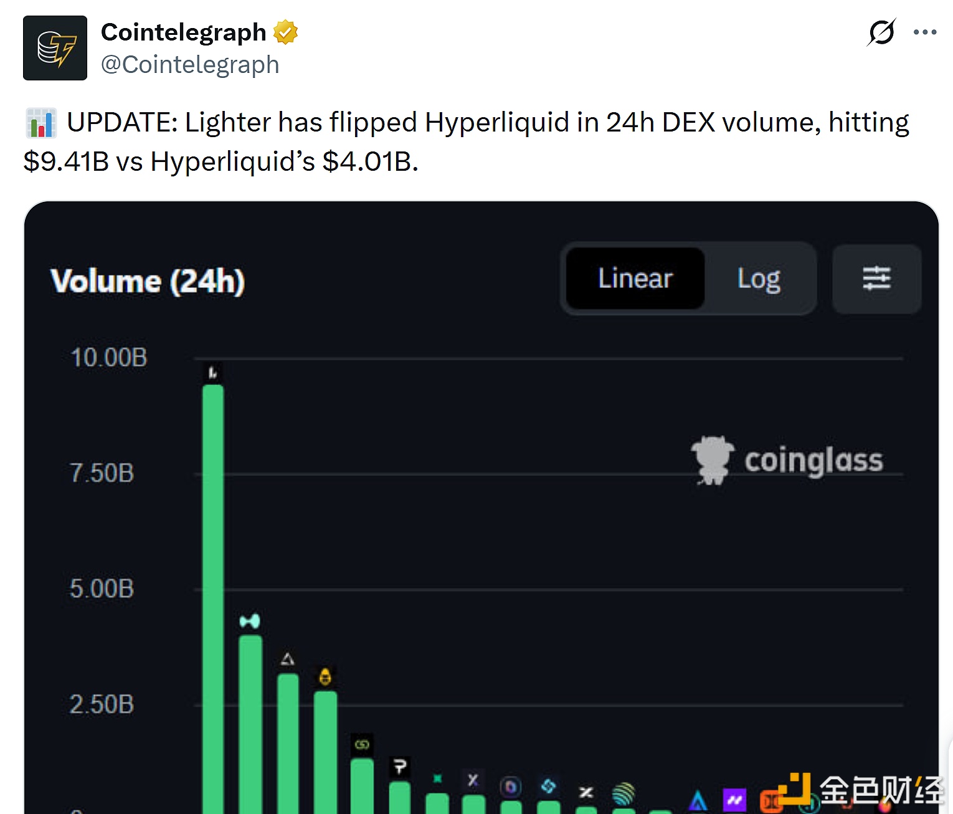Screen dimensions: 953x814
Task: Click the coinglass watermark logo
Action: [x=787, y=461]
